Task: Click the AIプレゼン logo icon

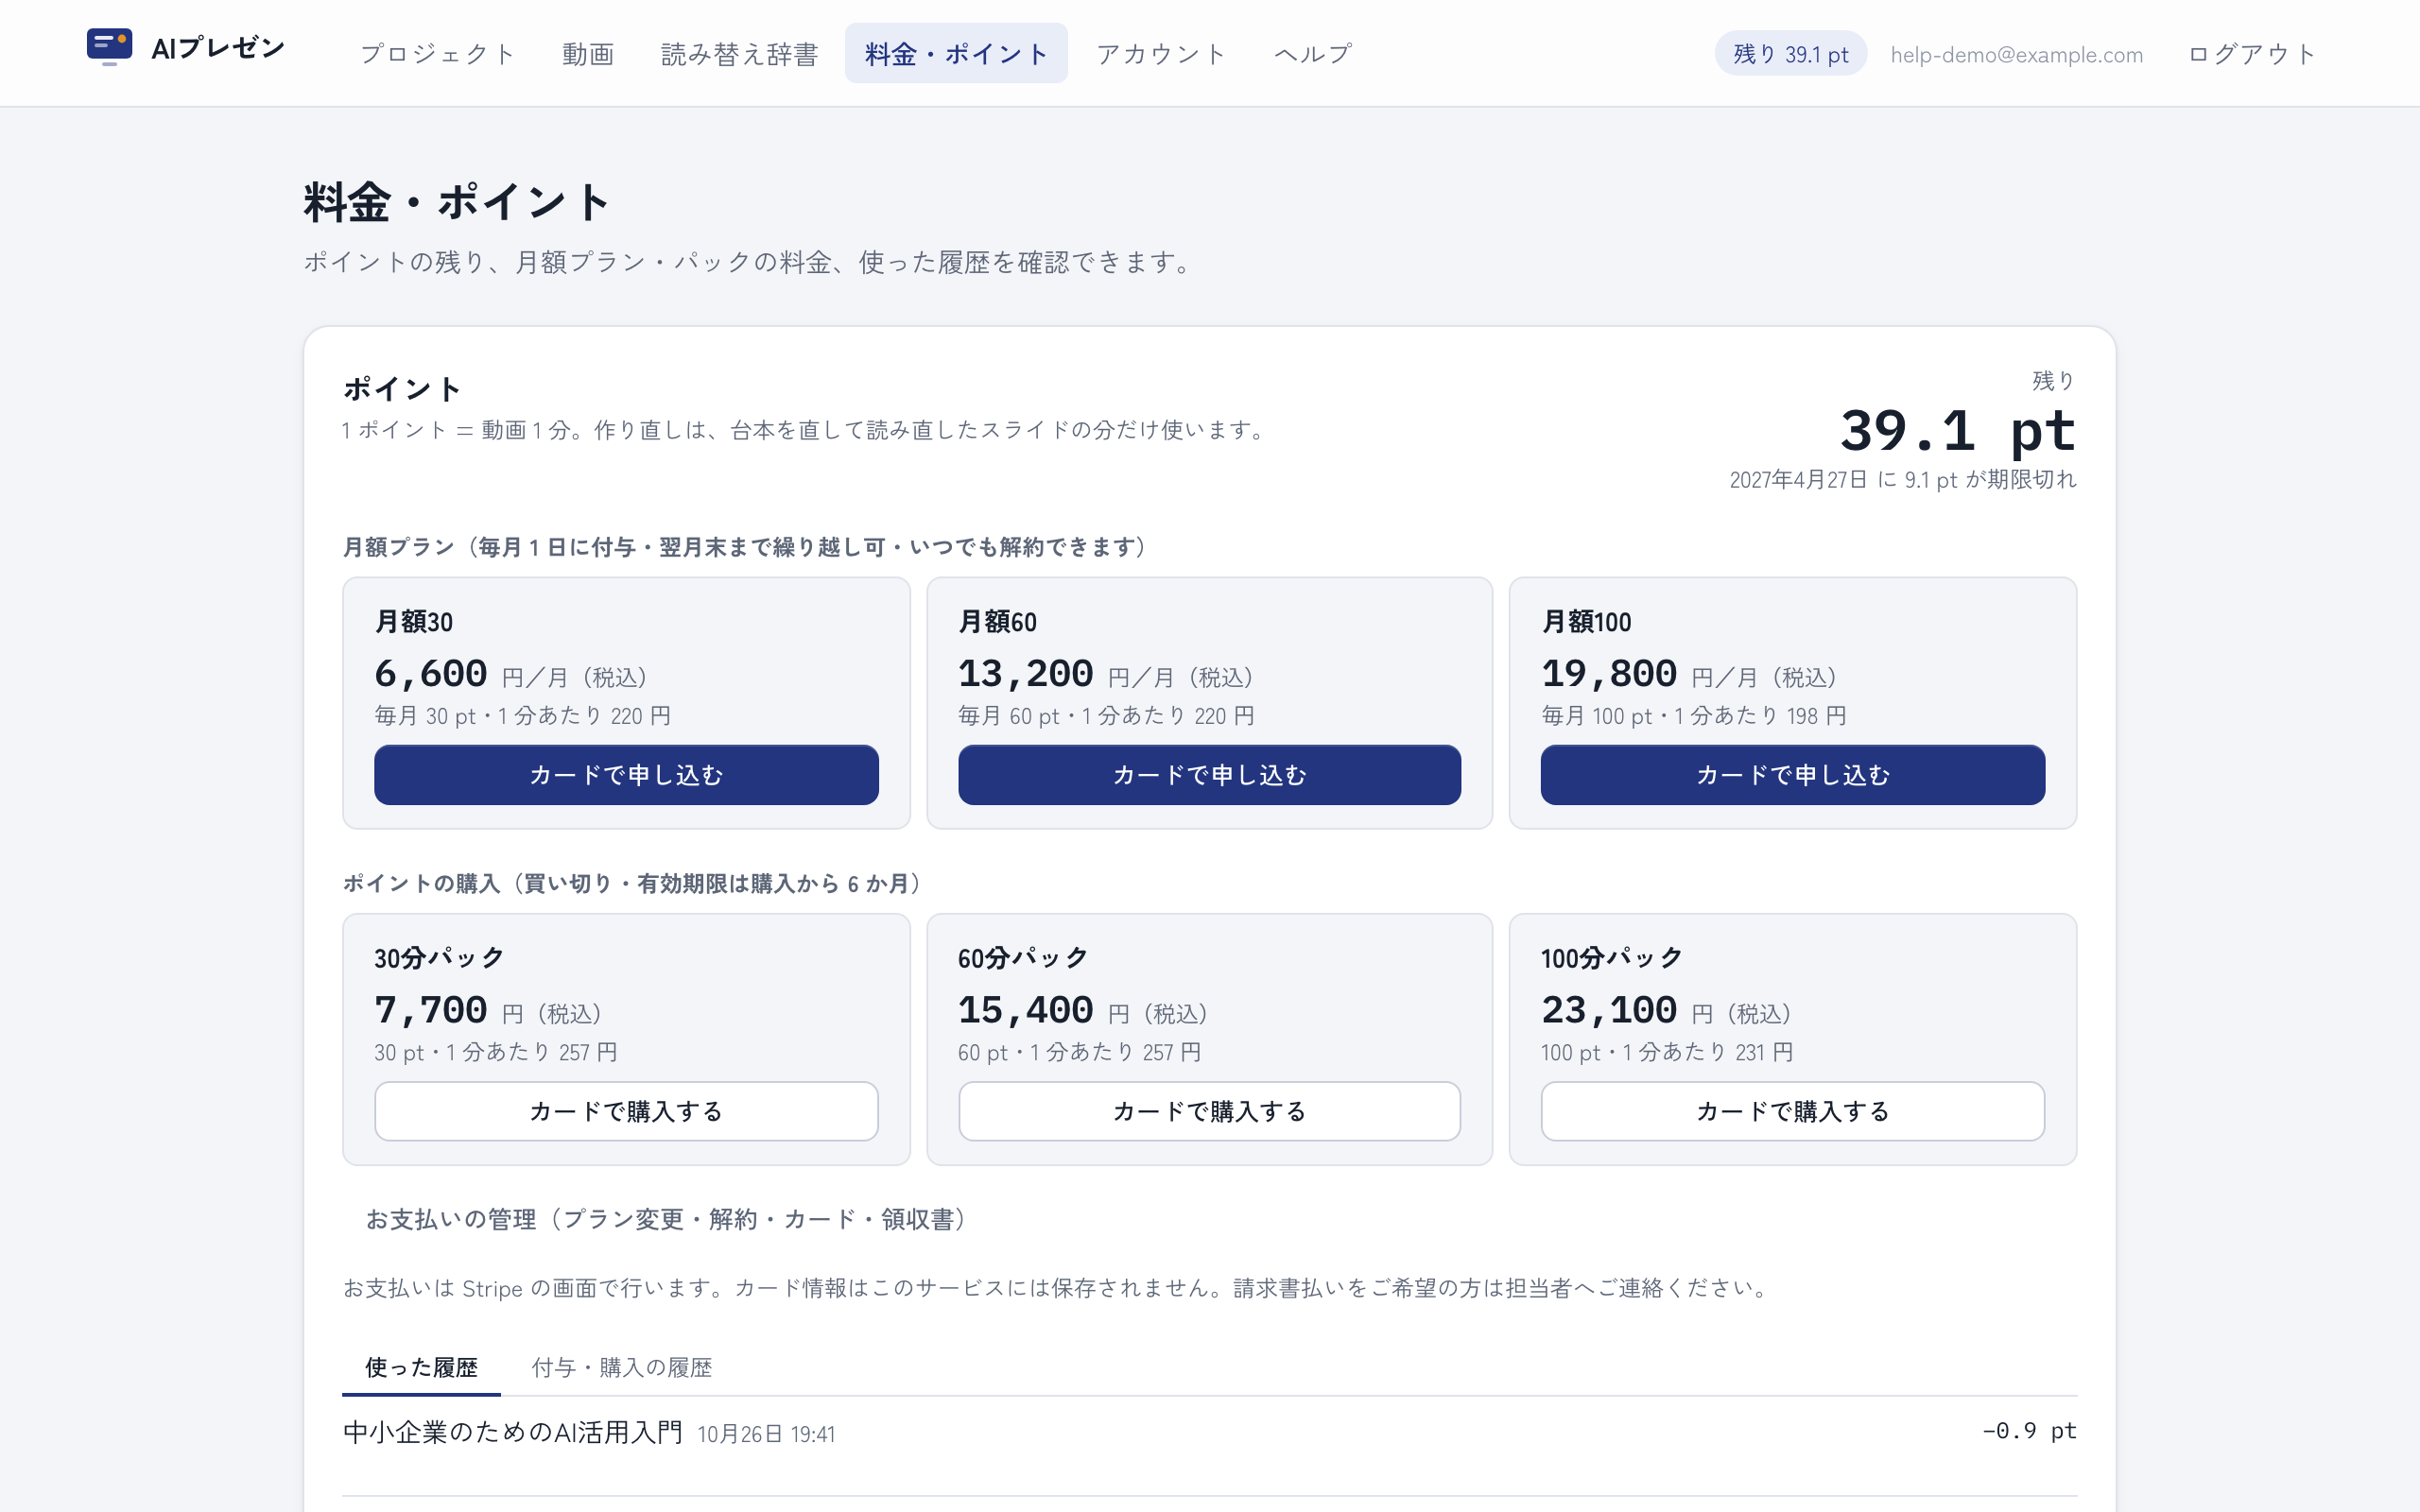Action: point(109,46)
